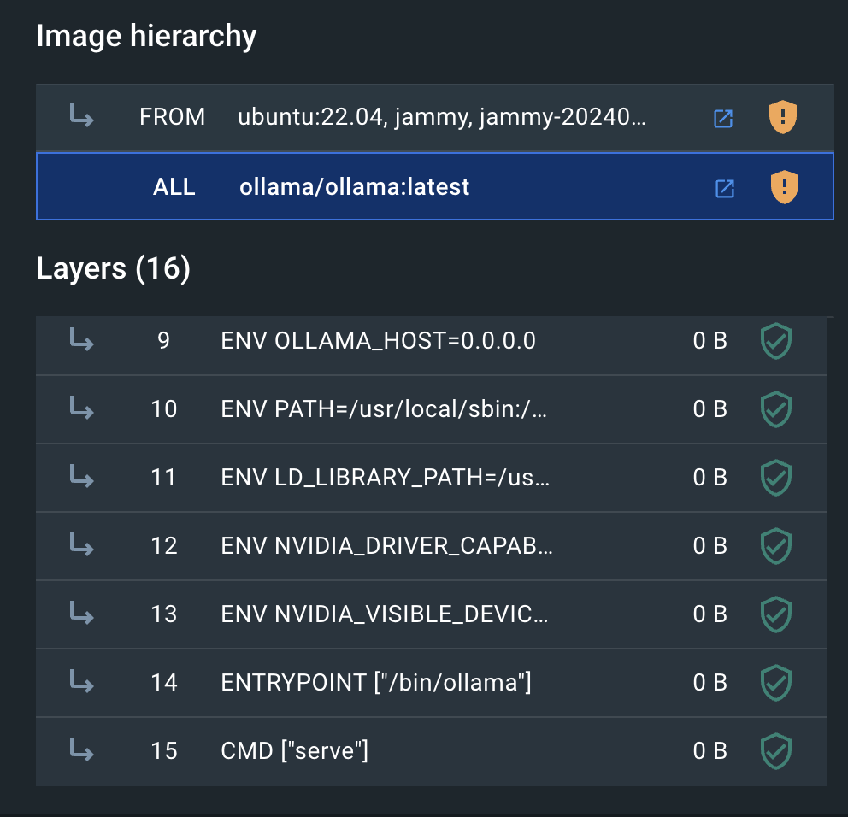Click green shield for layer 13 NVIDIA_VISIBLE_DEVIC
The image size is (848, 817).
(x=776, y=614)
